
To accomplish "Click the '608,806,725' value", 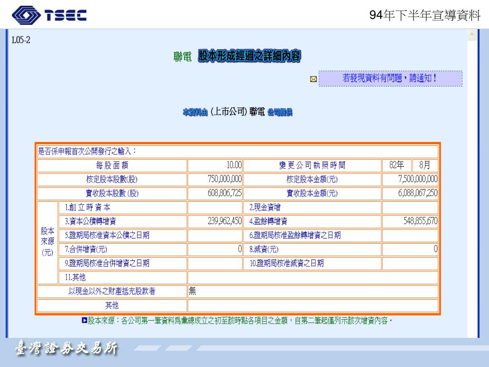I will coord(224,193).
